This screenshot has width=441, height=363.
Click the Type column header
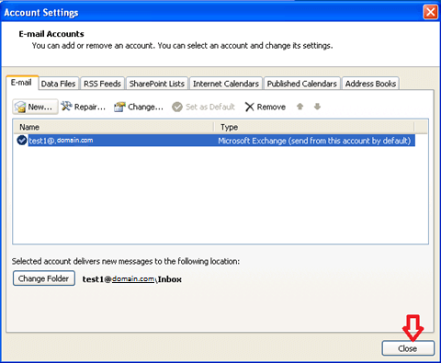click(x=314, y=127)
